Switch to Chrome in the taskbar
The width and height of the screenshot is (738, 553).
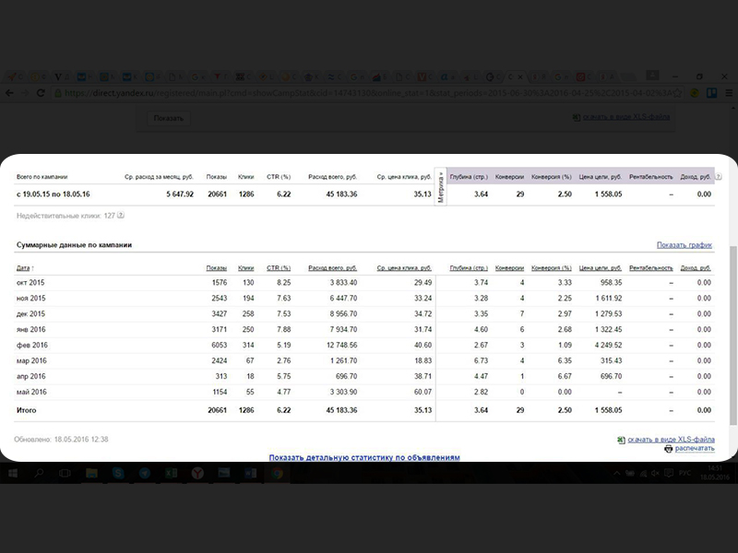[278, 473]
